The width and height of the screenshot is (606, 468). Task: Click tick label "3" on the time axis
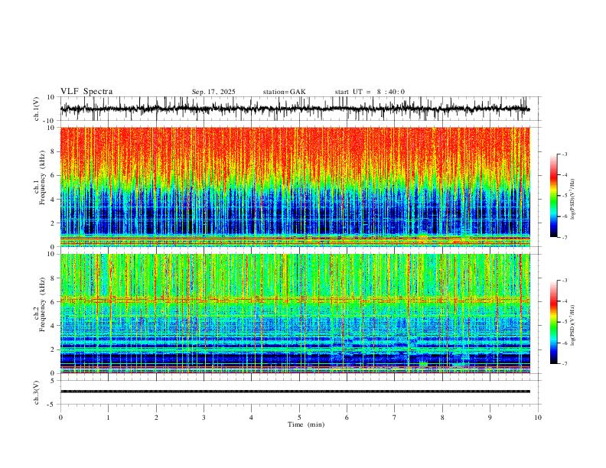(x=204, y=418)
